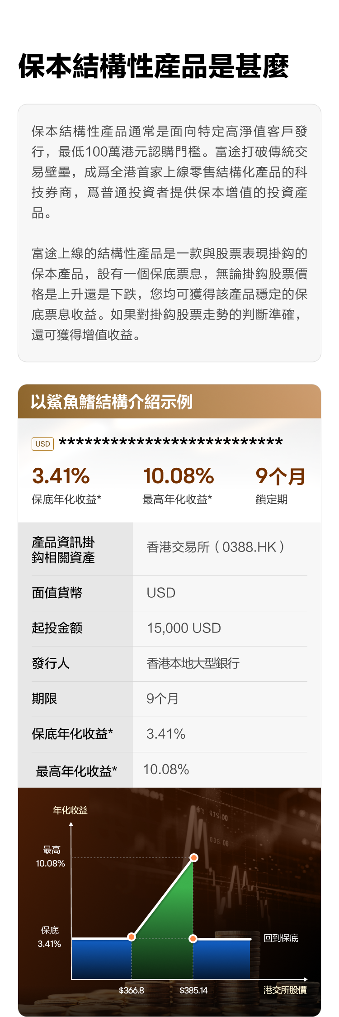Click the 保本結構性產品是甚麼 page title
Image resolution: width=339 pixels, height=1017 pixels.
click(x=154, y=67)
